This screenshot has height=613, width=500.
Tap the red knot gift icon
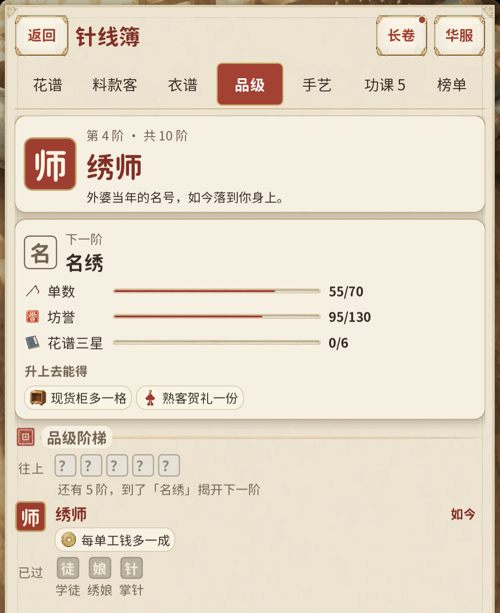pyautogui.click(x=150, y=398)
